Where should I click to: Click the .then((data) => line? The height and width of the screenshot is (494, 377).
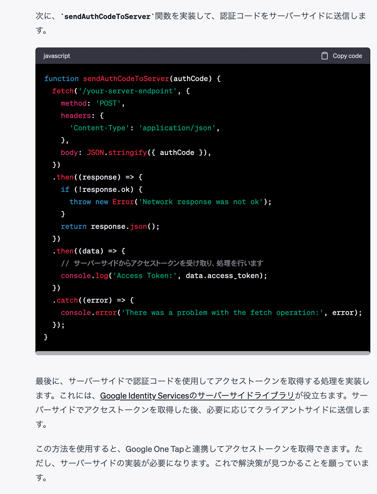tap(89, 251)
